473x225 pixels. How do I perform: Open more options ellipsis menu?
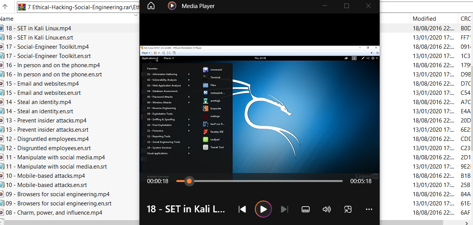[369, 209]
